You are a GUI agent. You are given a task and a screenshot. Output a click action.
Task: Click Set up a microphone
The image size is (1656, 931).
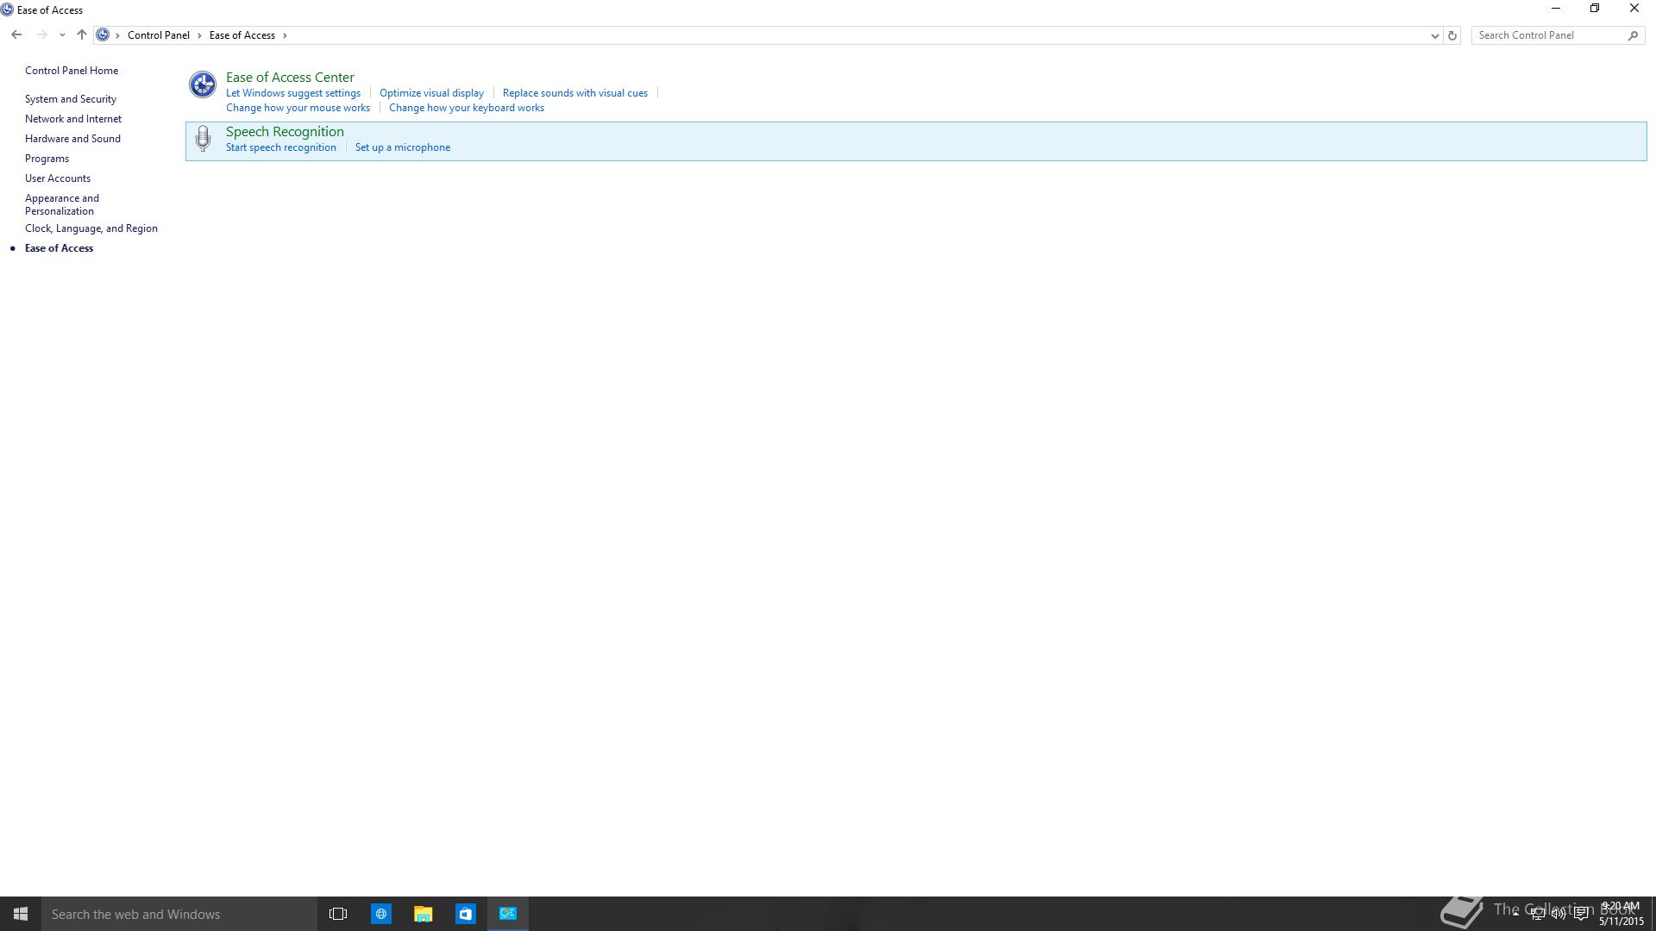(x=403, y=147)
